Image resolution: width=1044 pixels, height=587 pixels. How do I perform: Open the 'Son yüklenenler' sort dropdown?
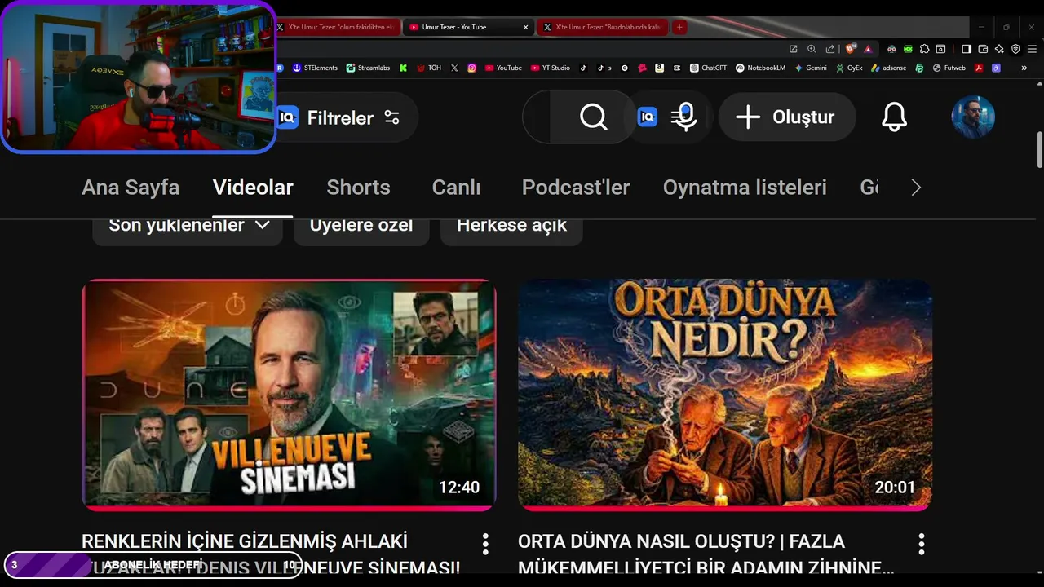click(188, 225)
